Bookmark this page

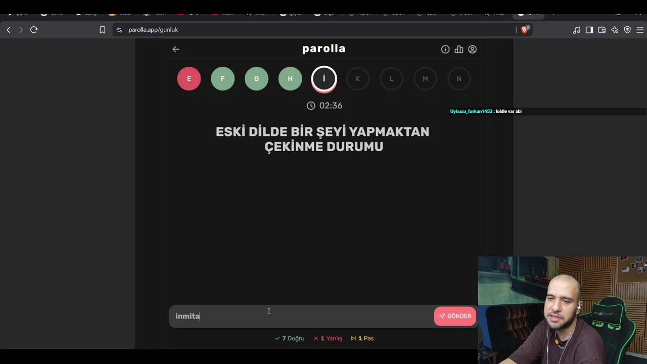[x=102, y=30]
